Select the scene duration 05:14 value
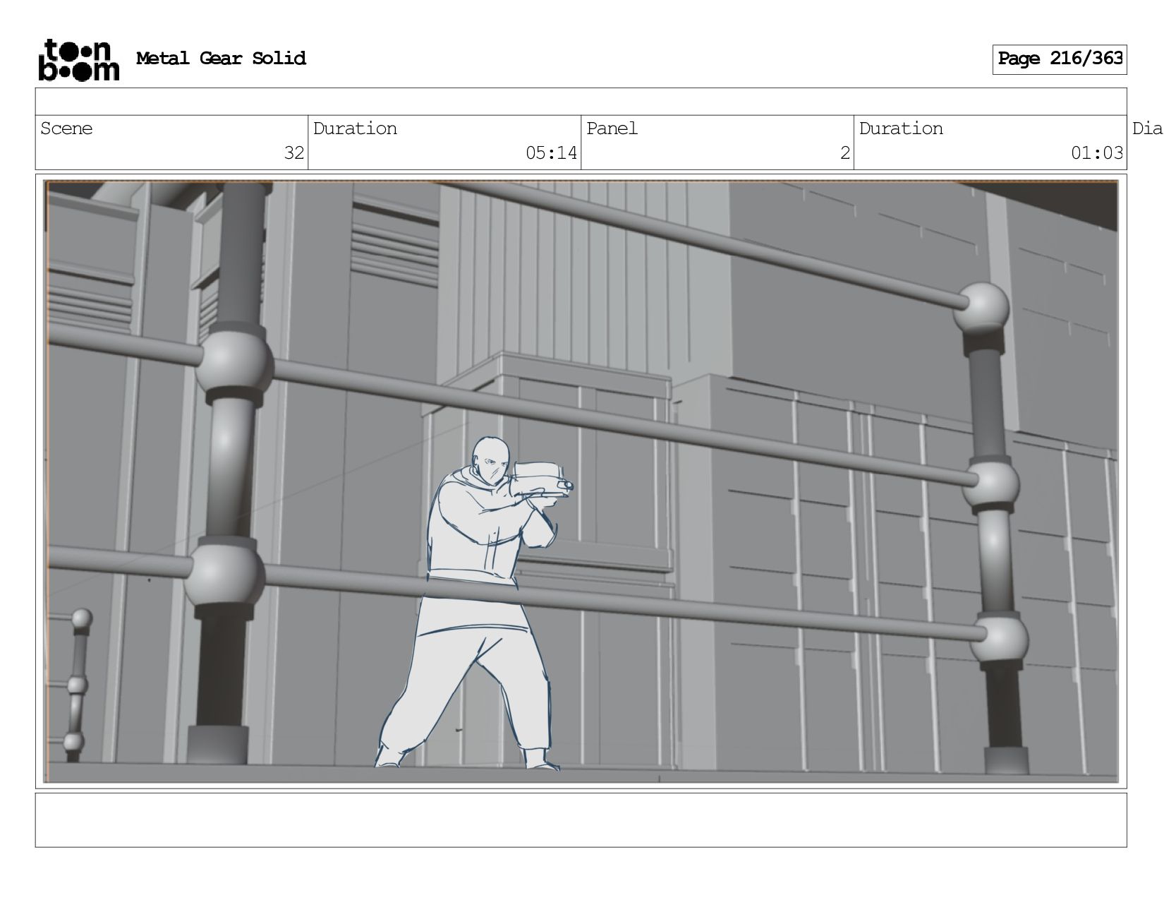 pyautogui.click(x=551, y=153)
